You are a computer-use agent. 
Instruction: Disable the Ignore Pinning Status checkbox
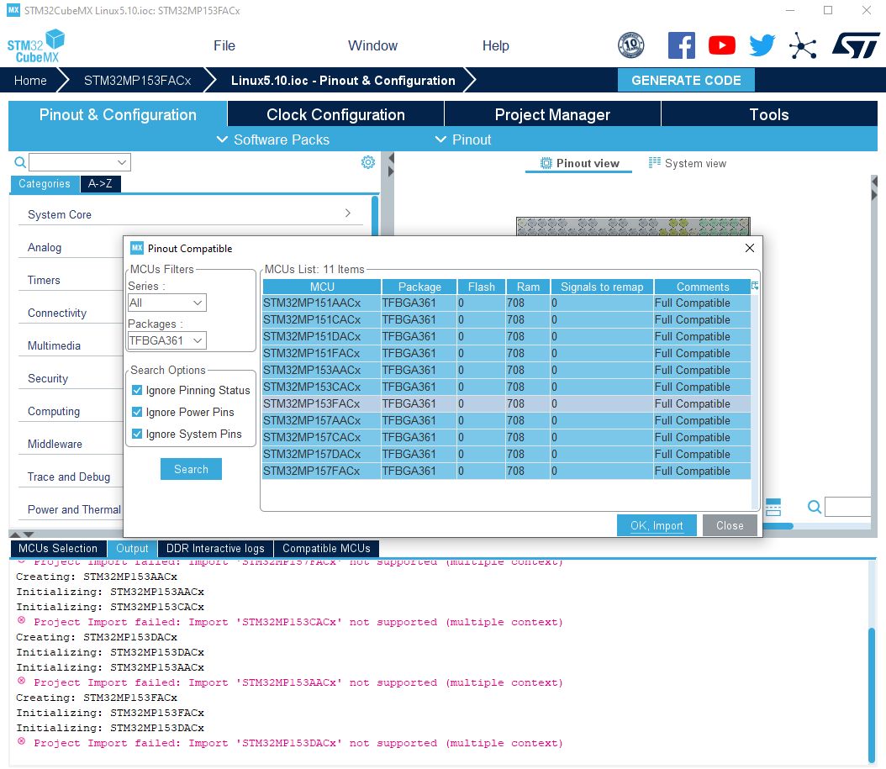[x=137, y=390]
